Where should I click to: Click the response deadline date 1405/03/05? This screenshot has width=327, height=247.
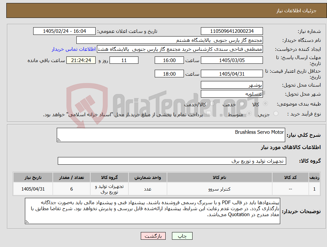(x=232, y=60)
